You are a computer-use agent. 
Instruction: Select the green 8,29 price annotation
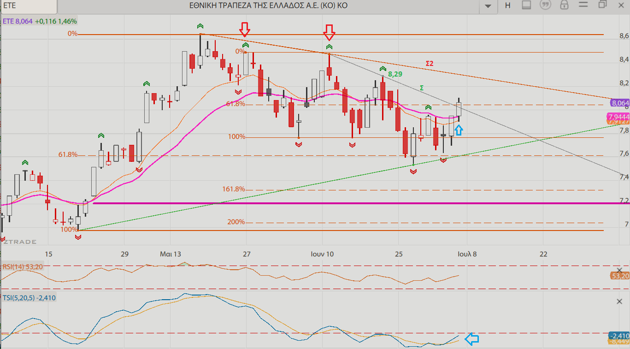pos(395,74)
